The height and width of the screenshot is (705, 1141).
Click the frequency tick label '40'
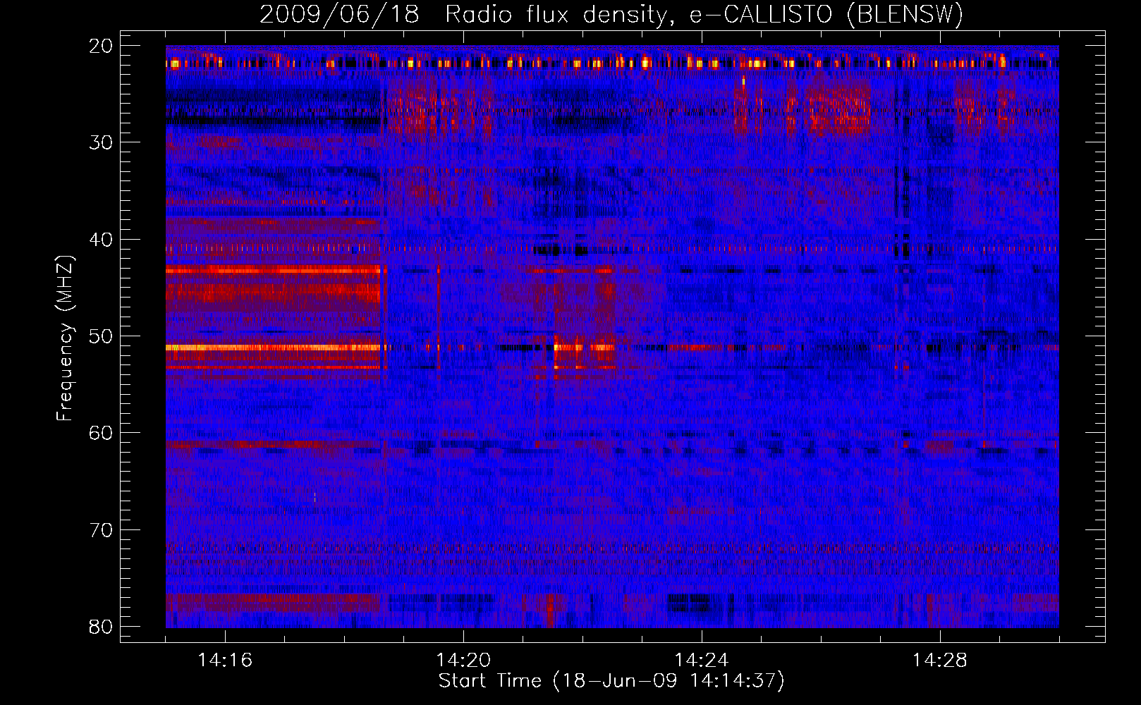(x=101, y=240)
